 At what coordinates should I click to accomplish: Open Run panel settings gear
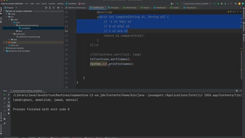237,91
